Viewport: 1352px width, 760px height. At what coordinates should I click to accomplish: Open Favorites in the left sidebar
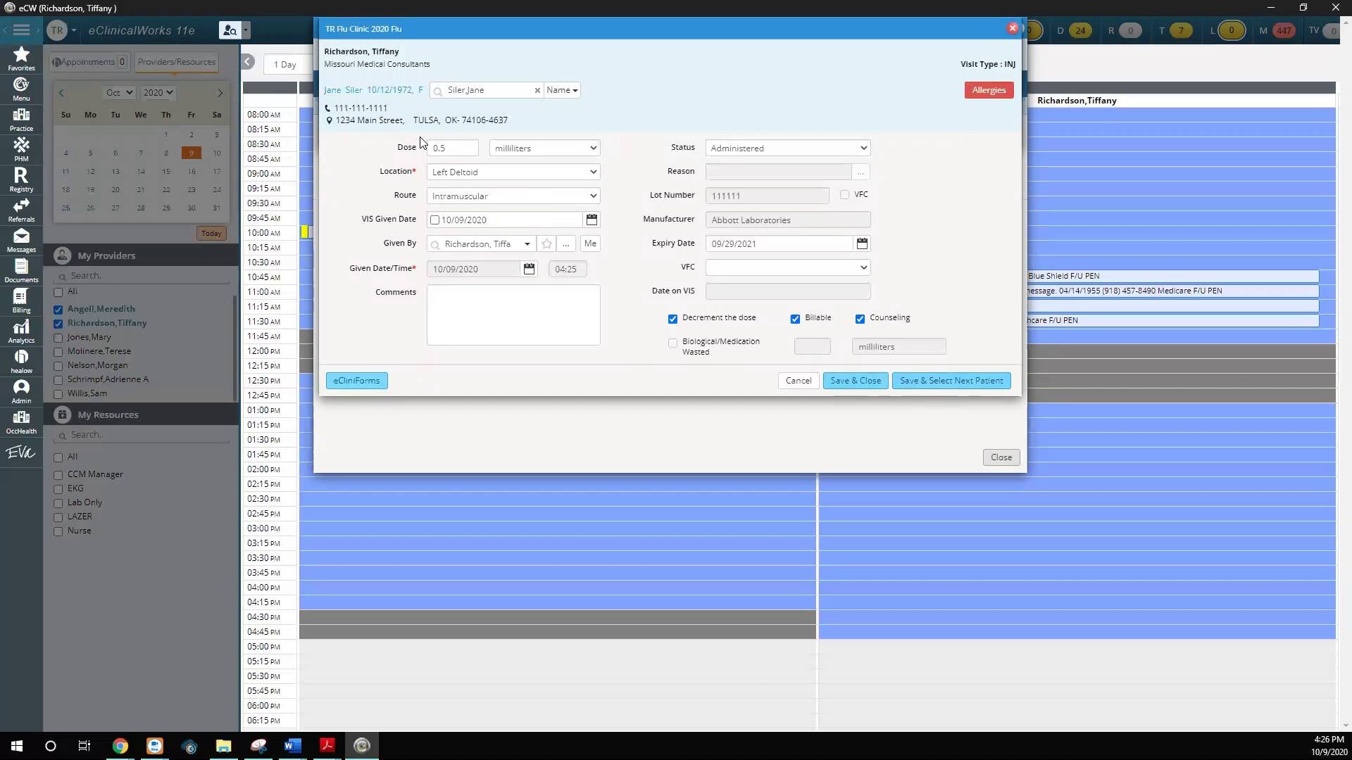coord(21,58)
